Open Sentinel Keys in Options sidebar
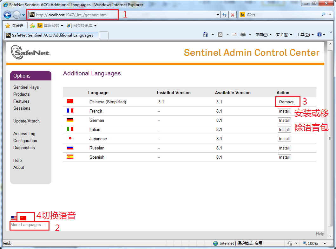The width and height of the screenshot is (336, 249). coord(26,87)
